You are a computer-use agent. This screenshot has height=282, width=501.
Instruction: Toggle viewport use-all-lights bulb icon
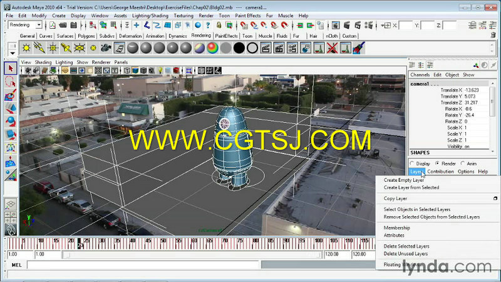tap(160, 70)
